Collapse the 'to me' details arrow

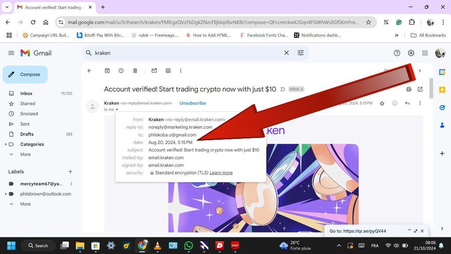117,109
